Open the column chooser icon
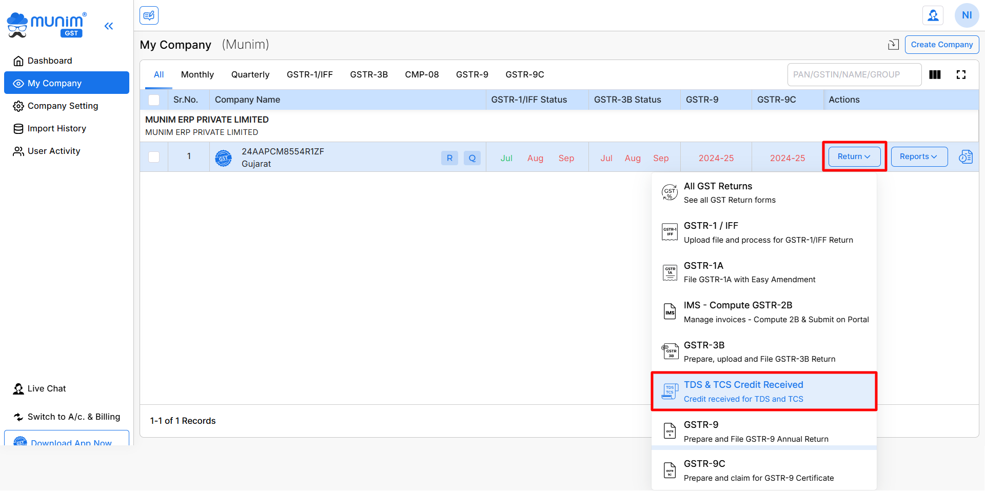 [935, 75]
